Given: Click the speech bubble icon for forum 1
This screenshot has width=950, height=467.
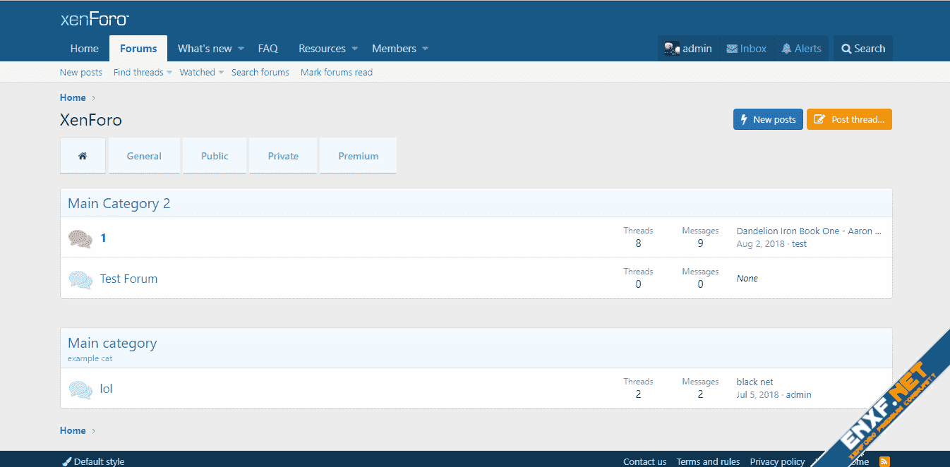Looking at the screenshot, I should (80, 238).
